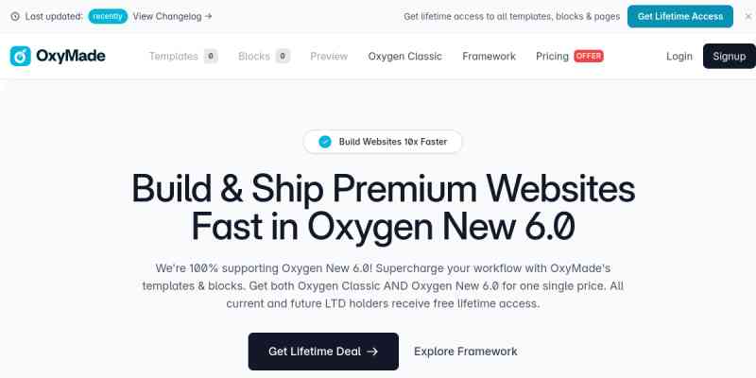The width and height of the screenshot is (756, 378).
Task: Open the Framework nav link
Action: click(489, 57)
